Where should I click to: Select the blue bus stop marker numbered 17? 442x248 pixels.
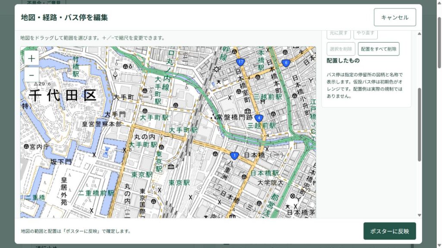point(240,62)
